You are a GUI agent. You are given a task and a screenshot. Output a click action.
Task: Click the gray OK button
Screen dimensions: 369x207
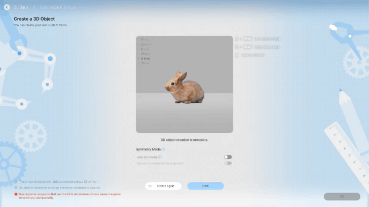tap(342, 196)
